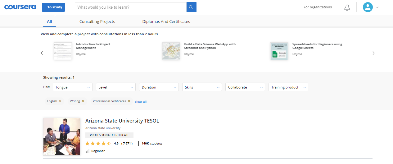Click the Arizona State University TESOL image
This screenshot has width=393, height=164.
point(62,136)
